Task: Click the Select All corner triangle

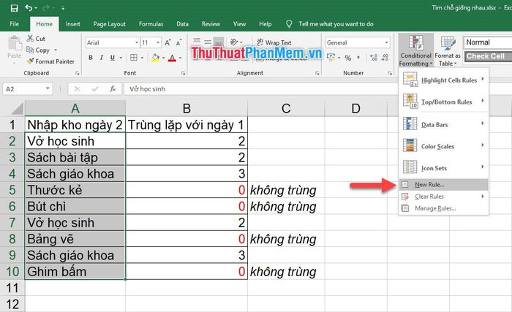Action: (18, 108)
